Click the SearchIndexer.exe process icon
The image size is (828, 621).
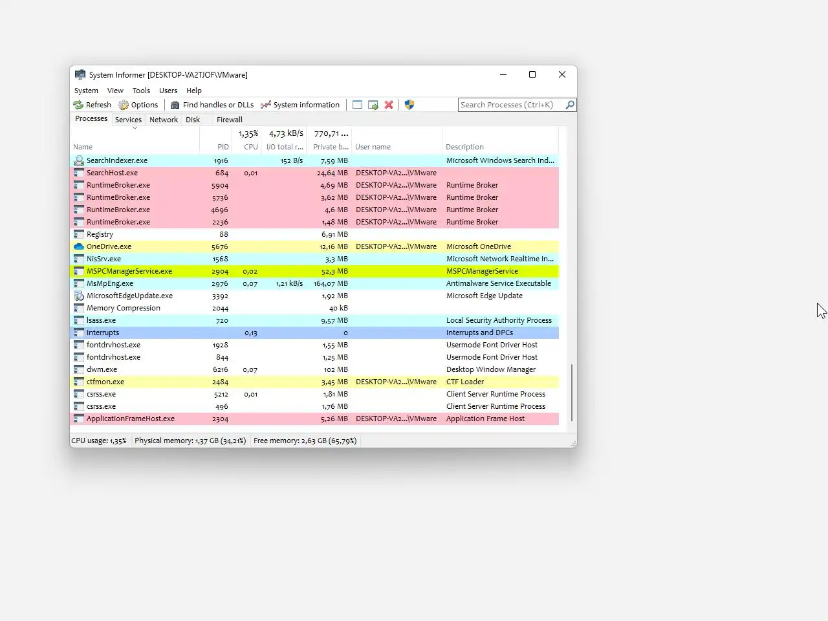coord(79,160)
